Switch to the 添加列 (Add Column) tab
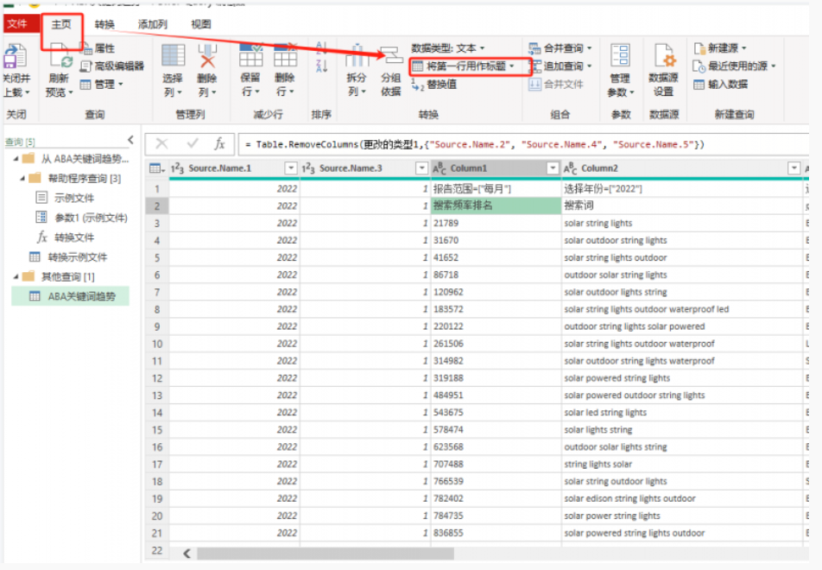 tap(153, 24)
